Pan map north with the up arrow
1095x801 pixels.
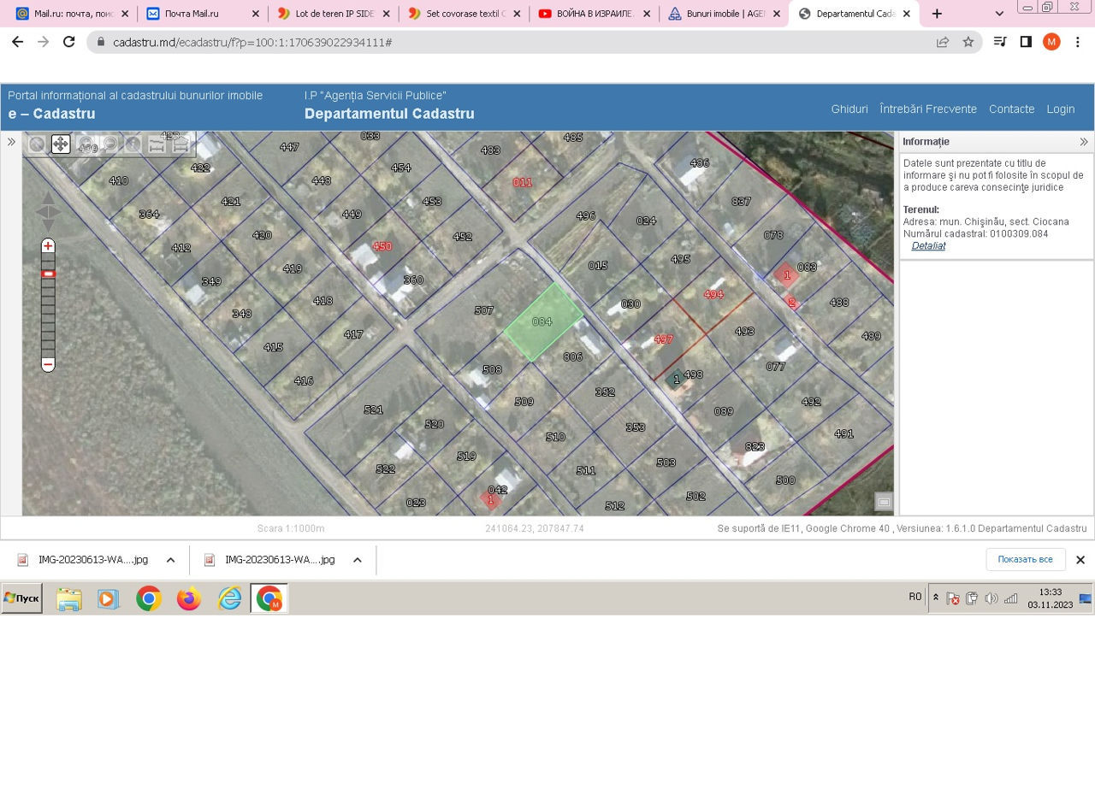pos(48,197)
